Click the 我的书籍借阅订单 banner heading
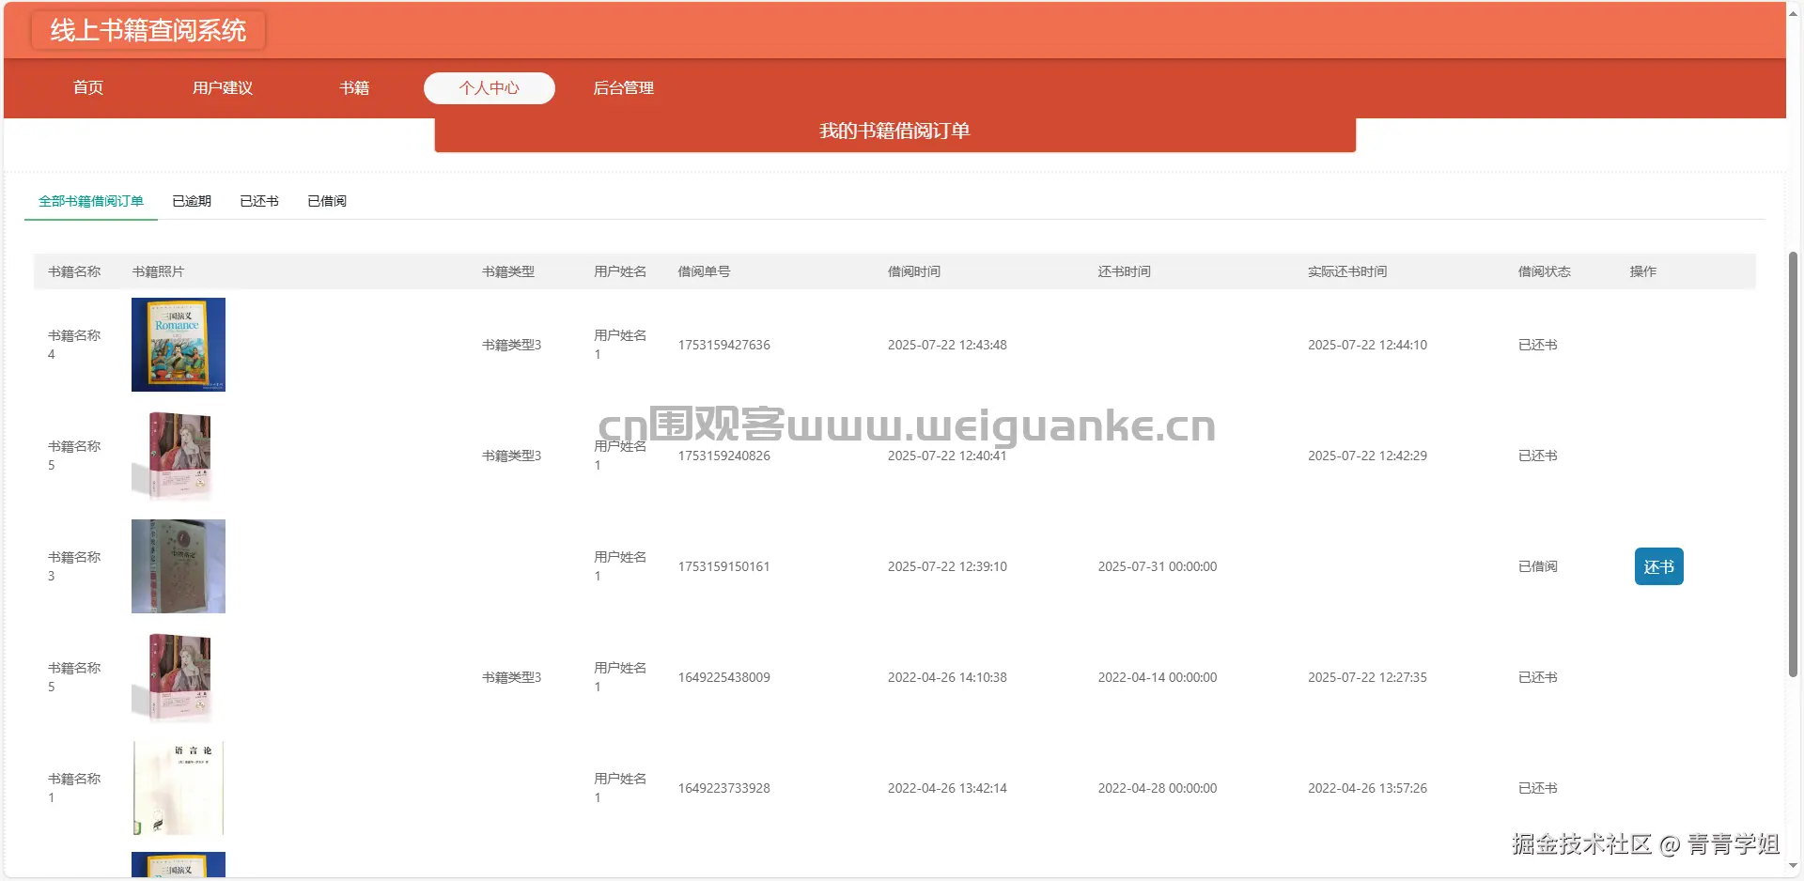Image resolution: width=1804 pixels, height=881 pixels. pyautogui.click(x=894, y=131)
